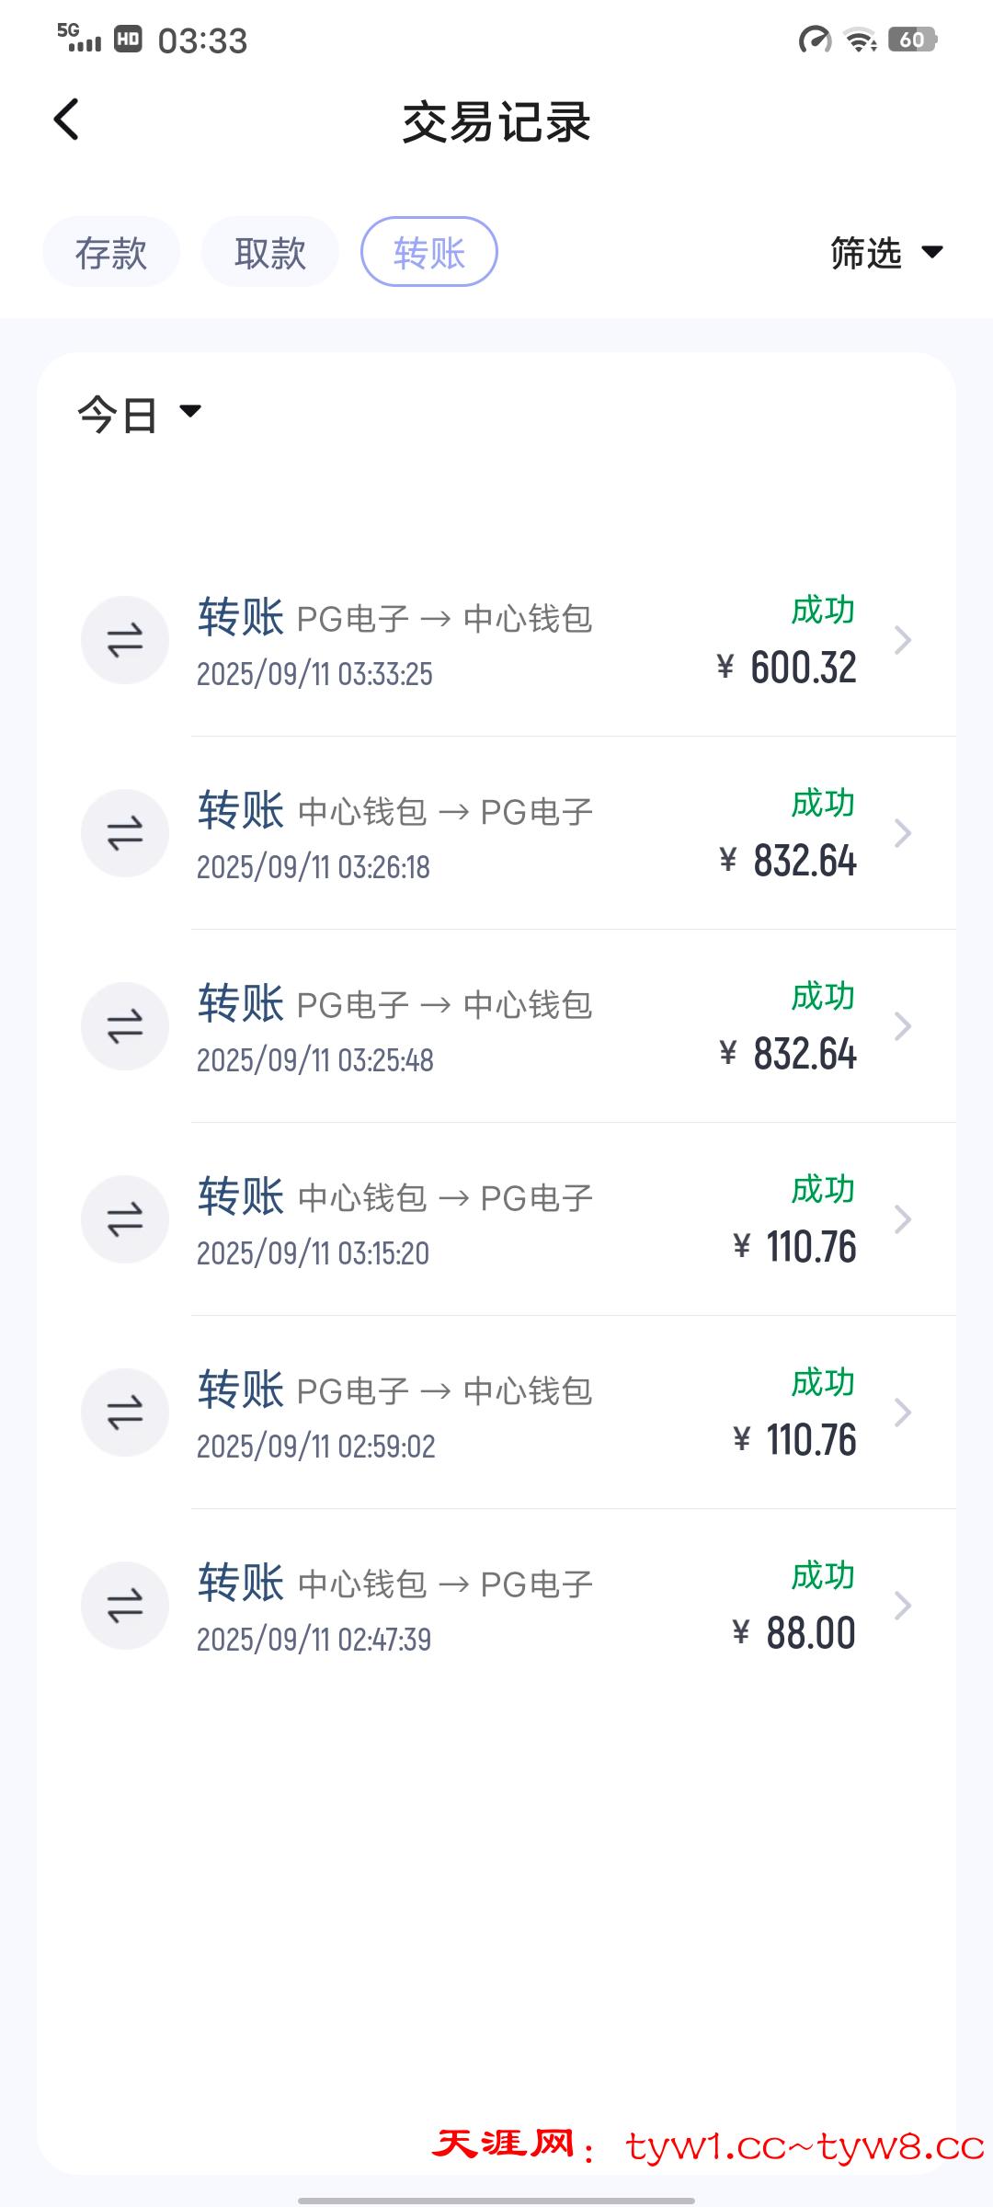Tap transfer icon for 03:15:20 record
This screenshot has width=993, height=2207.
[x=125, y=1219]
